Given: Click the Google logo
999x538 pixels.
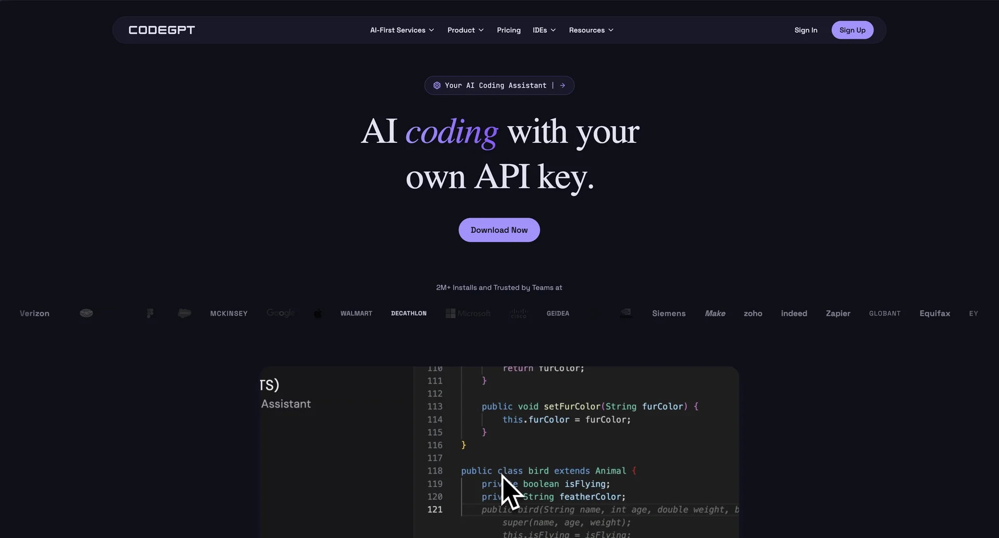Looking at the screenshot, I should 281,313.
